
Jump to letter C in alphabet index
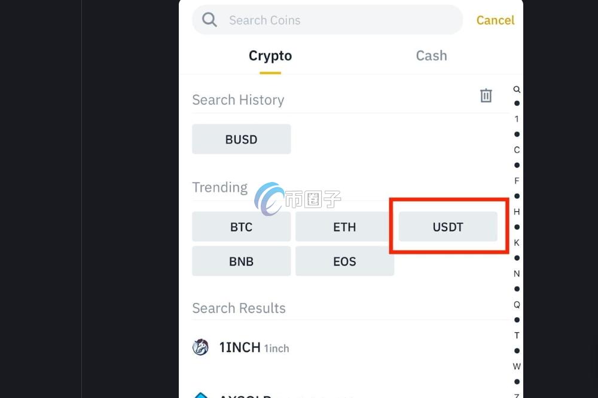tap(517, 150)
